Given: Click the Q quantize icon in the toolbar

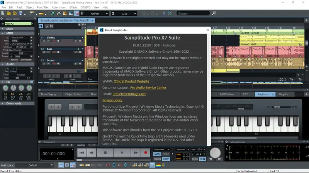Looking at the screenshot, I should tap(113, 13).
